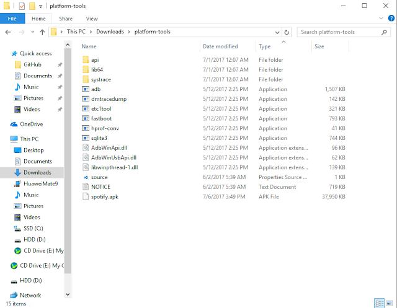Click the New folder quick access toolbar icon
Viewport: 397px width, 308px height.
pyautogui.click(x=32, y=6)
